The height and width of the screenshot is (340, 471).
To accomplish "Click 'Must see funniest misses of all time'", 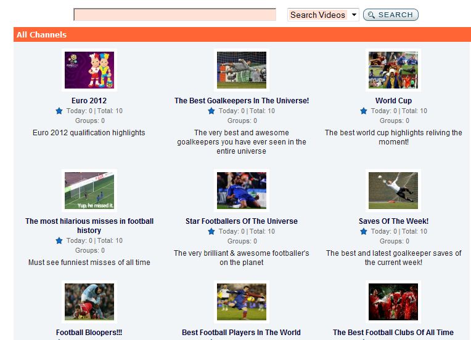I will click(89, 263).
